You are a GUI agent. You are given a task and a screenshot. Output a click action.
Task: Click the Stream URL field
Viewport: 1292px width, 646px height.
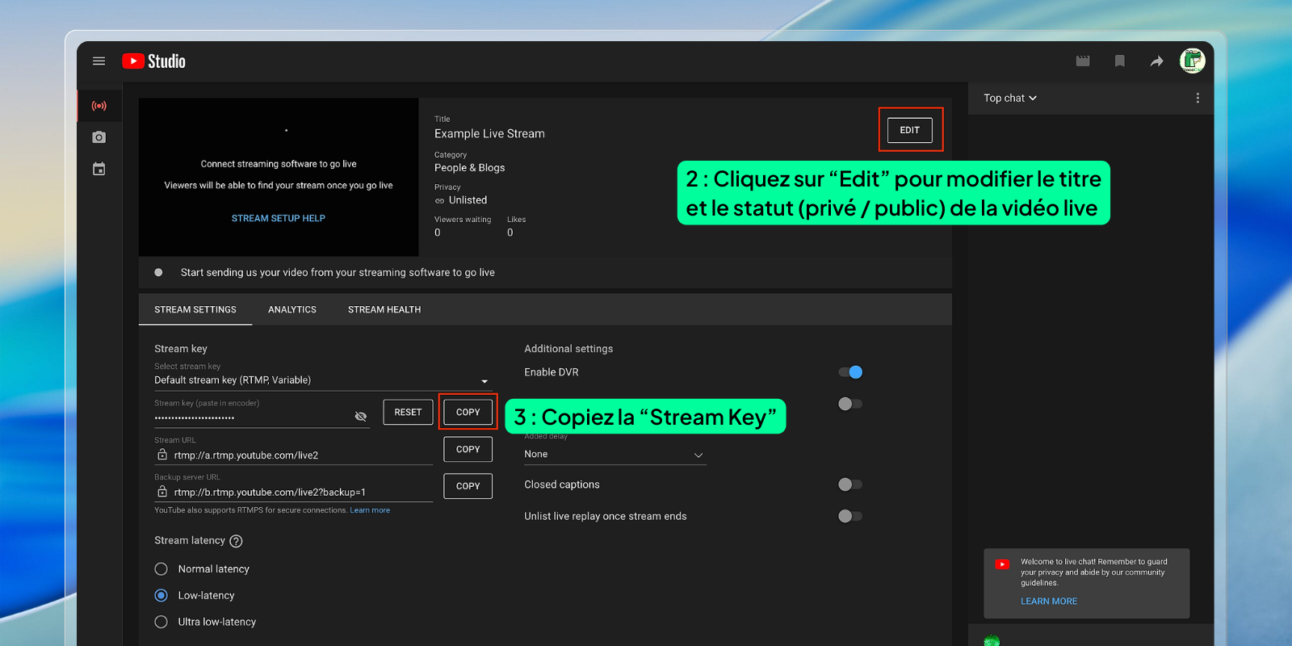tap(294, 455)
